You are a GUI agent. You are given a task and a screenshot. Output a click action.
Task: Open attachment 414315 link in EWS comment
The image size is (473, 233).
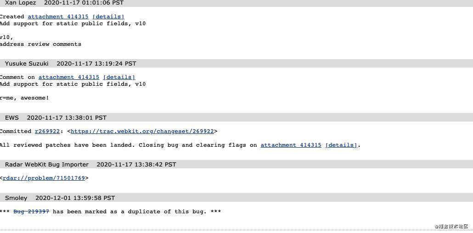pyautogui.click(x=291, y=145)
